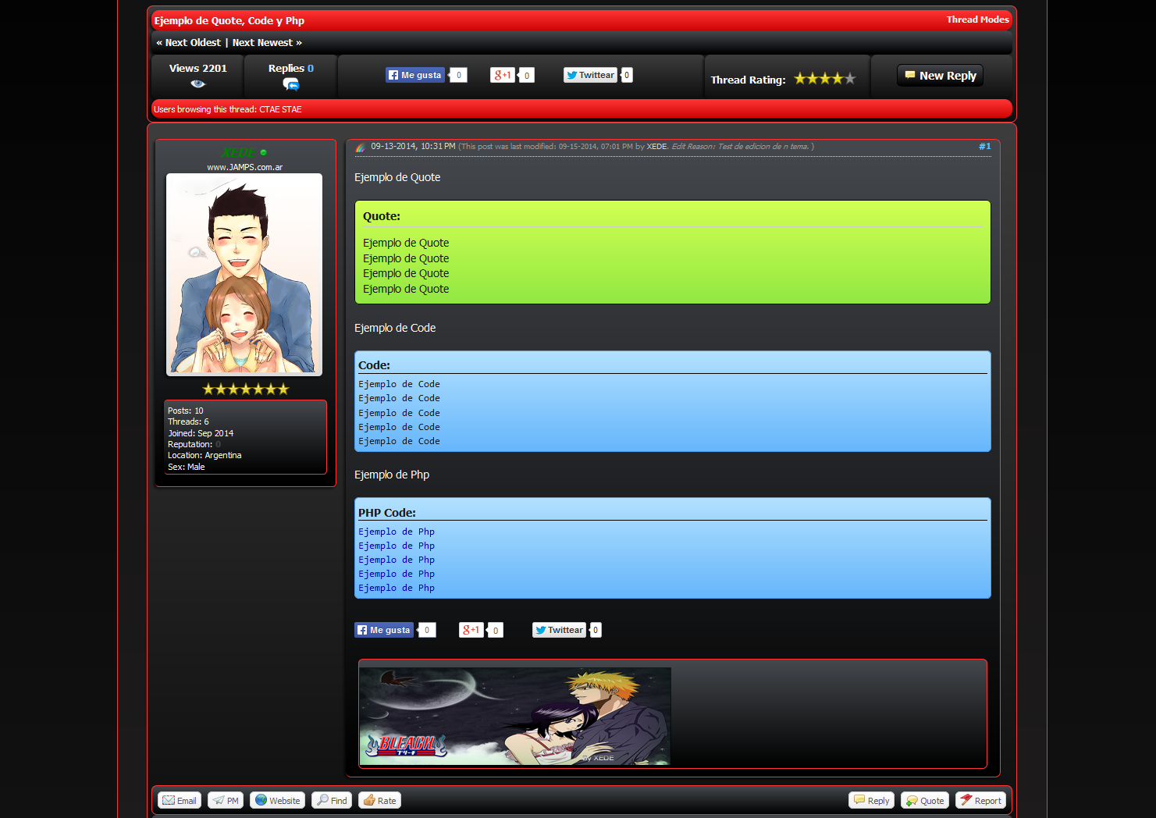1156x818 pixels.
Task: Rate the user with Rate button
Action: (379, 800)
